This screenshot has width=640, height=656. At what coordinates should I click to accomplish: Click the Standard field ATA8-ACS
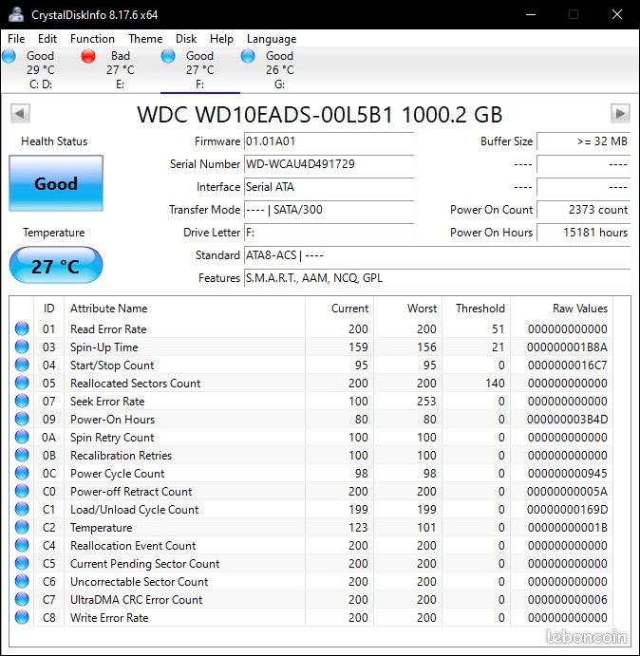pos(437,255)
